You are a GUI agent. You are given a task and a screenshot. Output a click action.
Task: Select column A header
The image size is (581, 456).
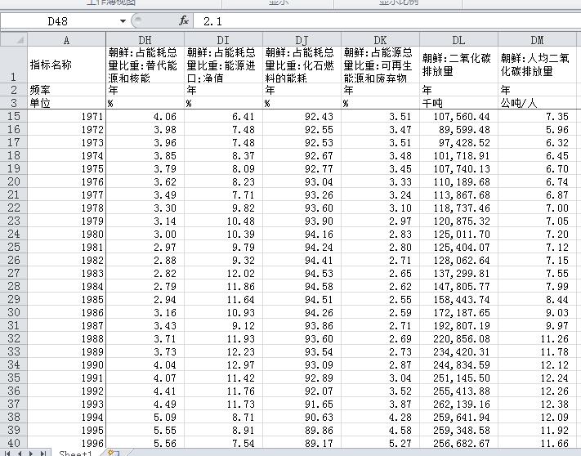pyautogui.click(x=67, y=40)
